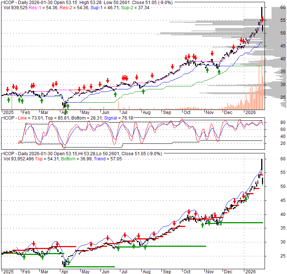The width and height of the screenshot is (287, 274).
Task: Select the 2026 label on bottom chart axis
Action: [251, 271]
